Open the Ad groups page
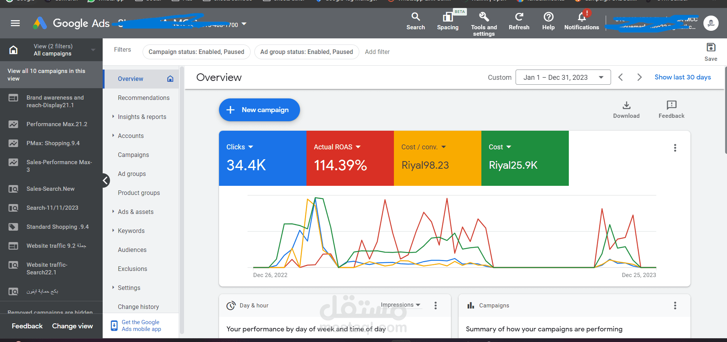Viewport: 727px width, 342px height. [132, 174]
